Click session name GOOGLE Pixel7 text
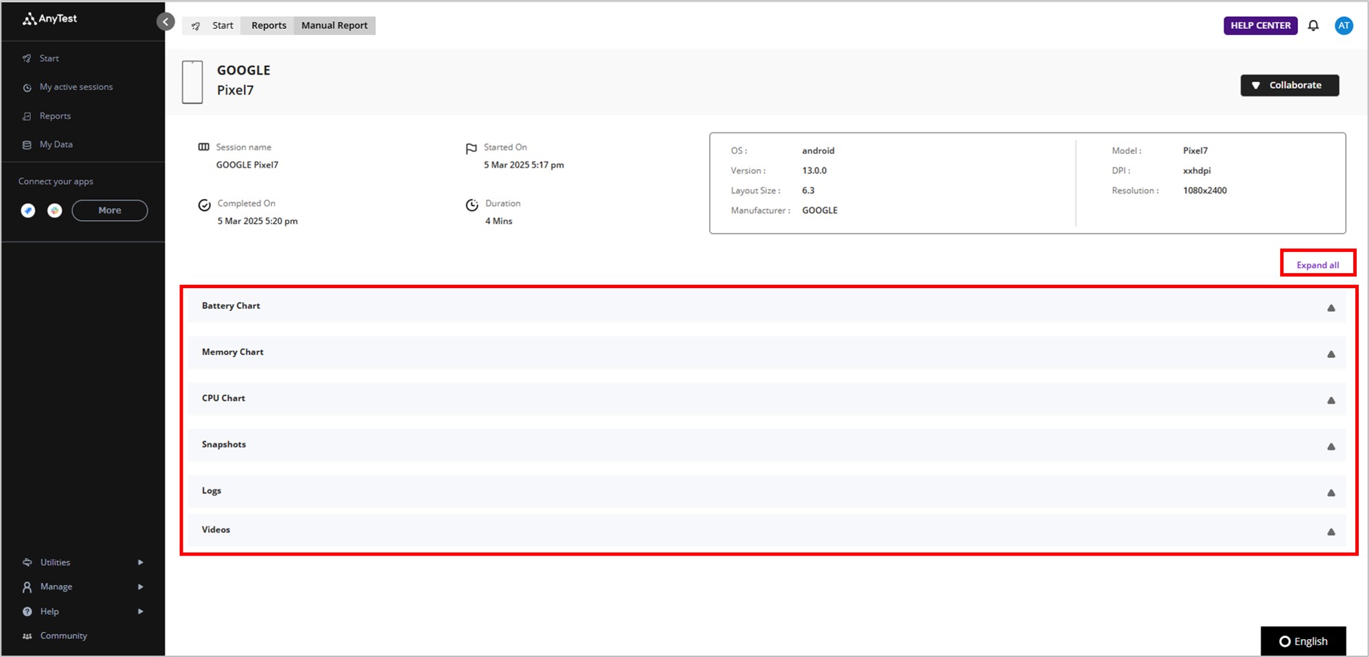 (x=247, y=165)
